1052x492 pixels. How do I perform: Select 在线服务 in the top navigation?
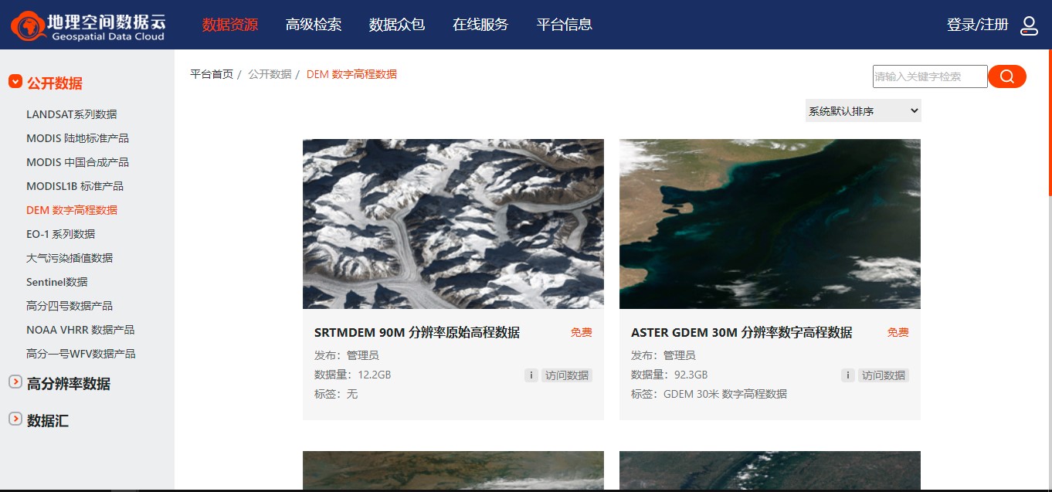pos(480,24)
